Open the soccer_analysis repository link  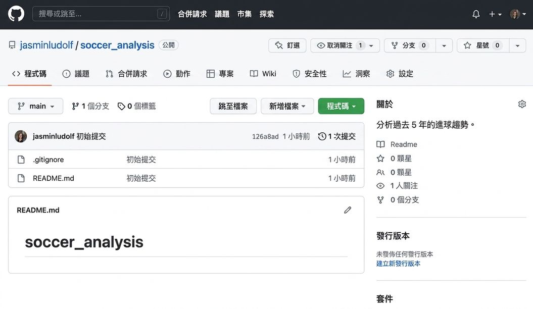click(x=117, y=45)
